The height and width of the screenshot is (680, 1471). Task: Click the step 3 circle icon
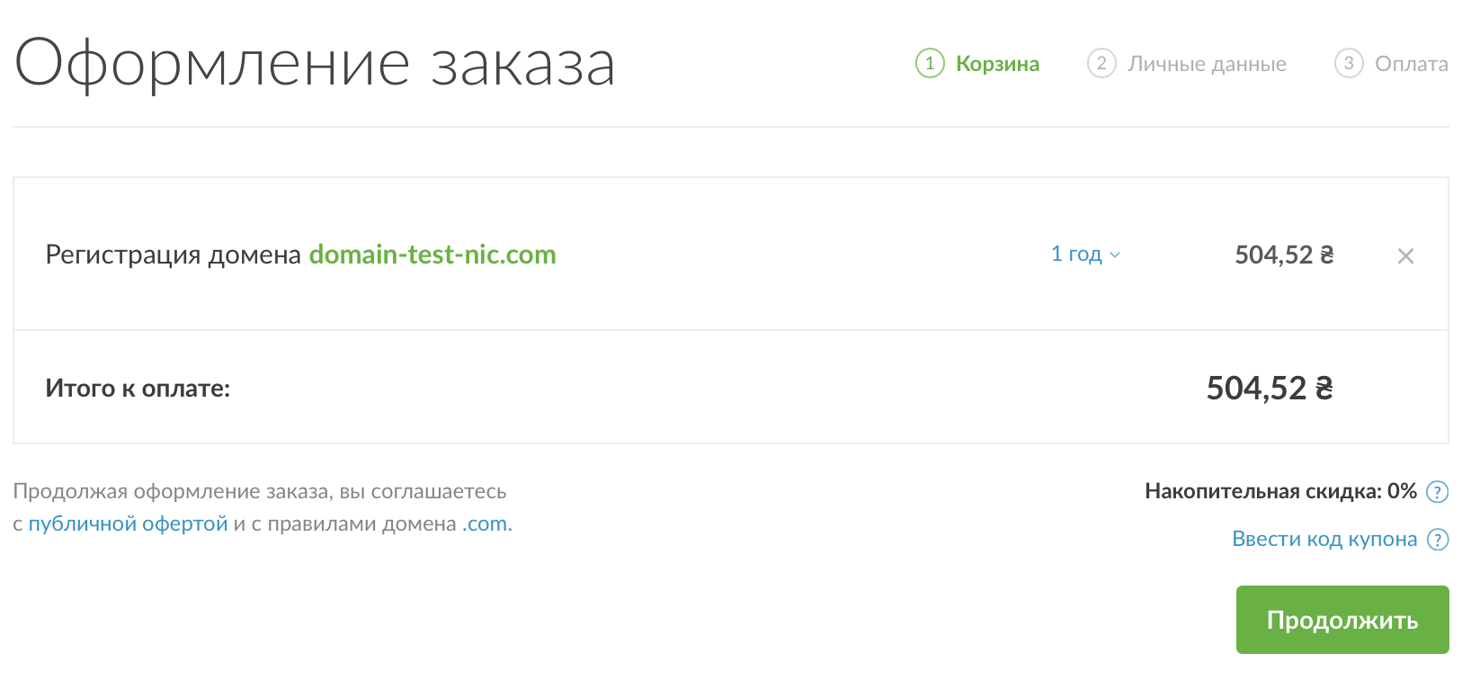pyautogui.click(x=1348, y=64)
